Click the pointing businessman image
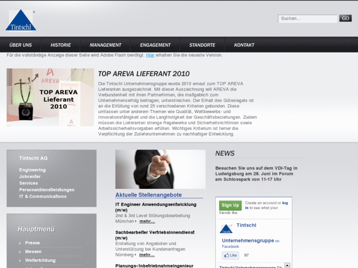Screen dimensions: 358x268 [x=160, y=169]
